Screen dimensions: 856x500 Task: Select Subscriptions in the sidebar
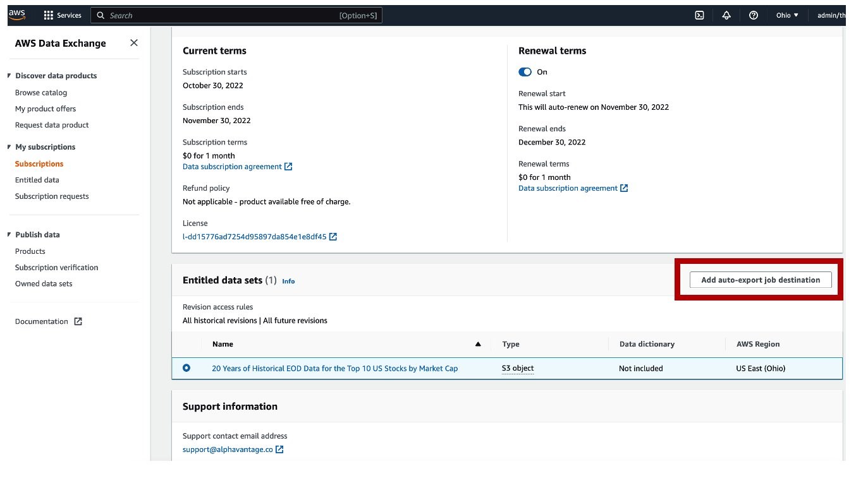39,164
